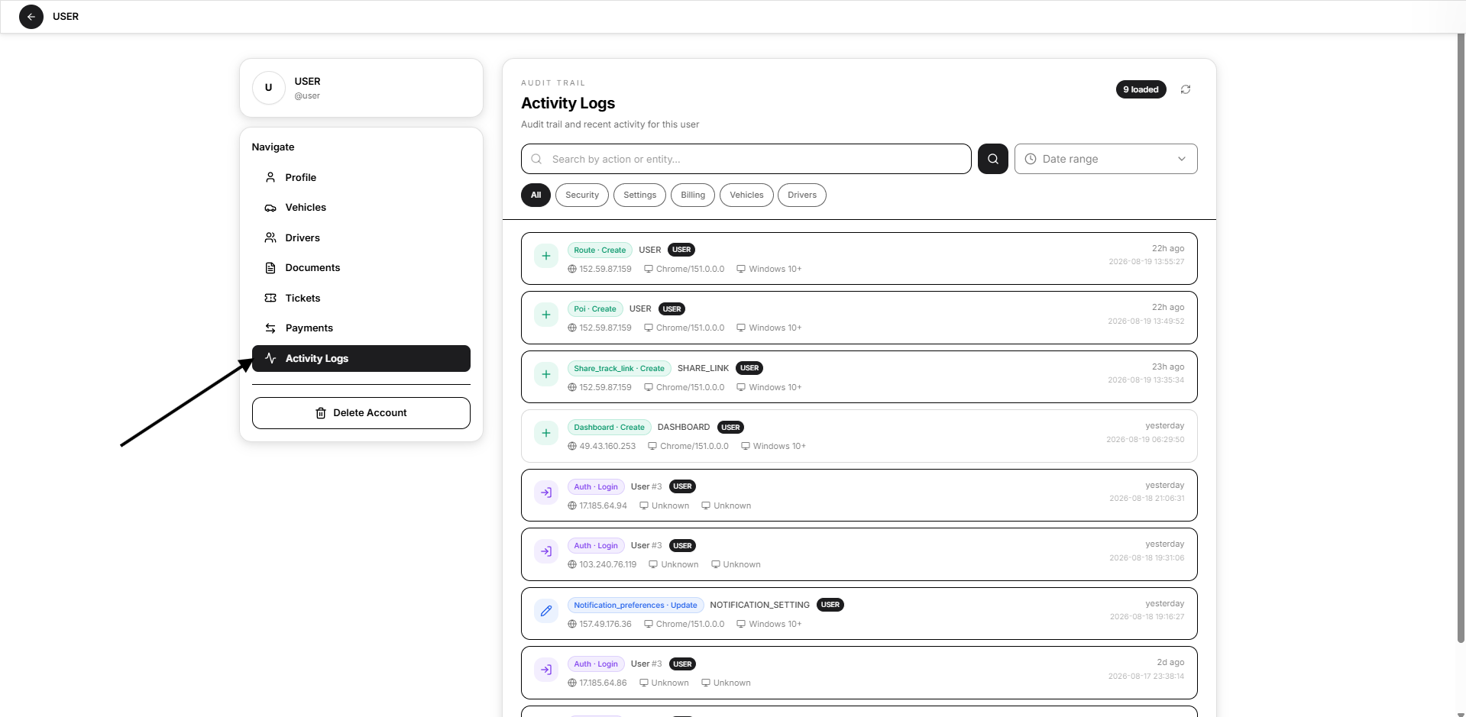This screenshot has width=1466, height=717.
Task: Select the Drivers filter chip
Action: [x=802, y=195]
